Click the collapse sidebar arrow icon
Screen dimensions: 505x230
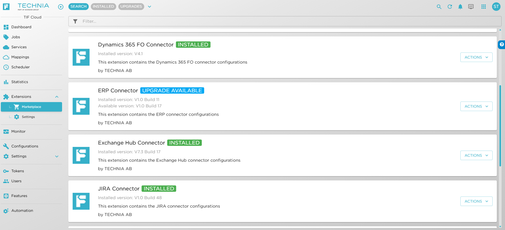click(x=61, y=7)
